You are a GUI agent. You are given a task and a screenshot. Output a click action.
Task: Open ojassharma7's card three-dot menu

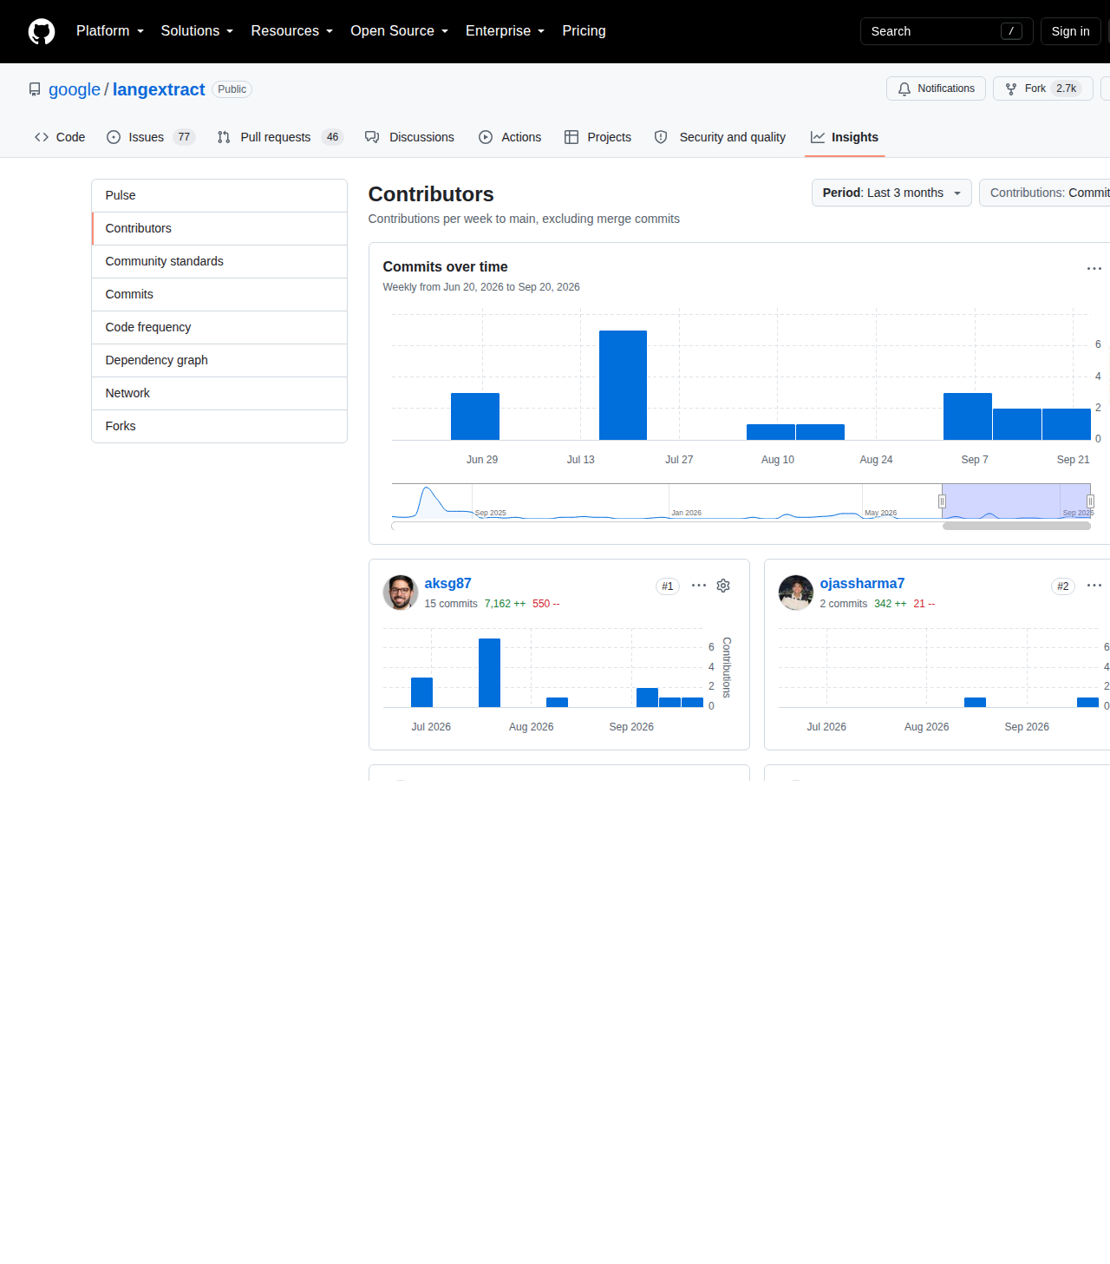pyautogui.click(x=1094, y=586)
